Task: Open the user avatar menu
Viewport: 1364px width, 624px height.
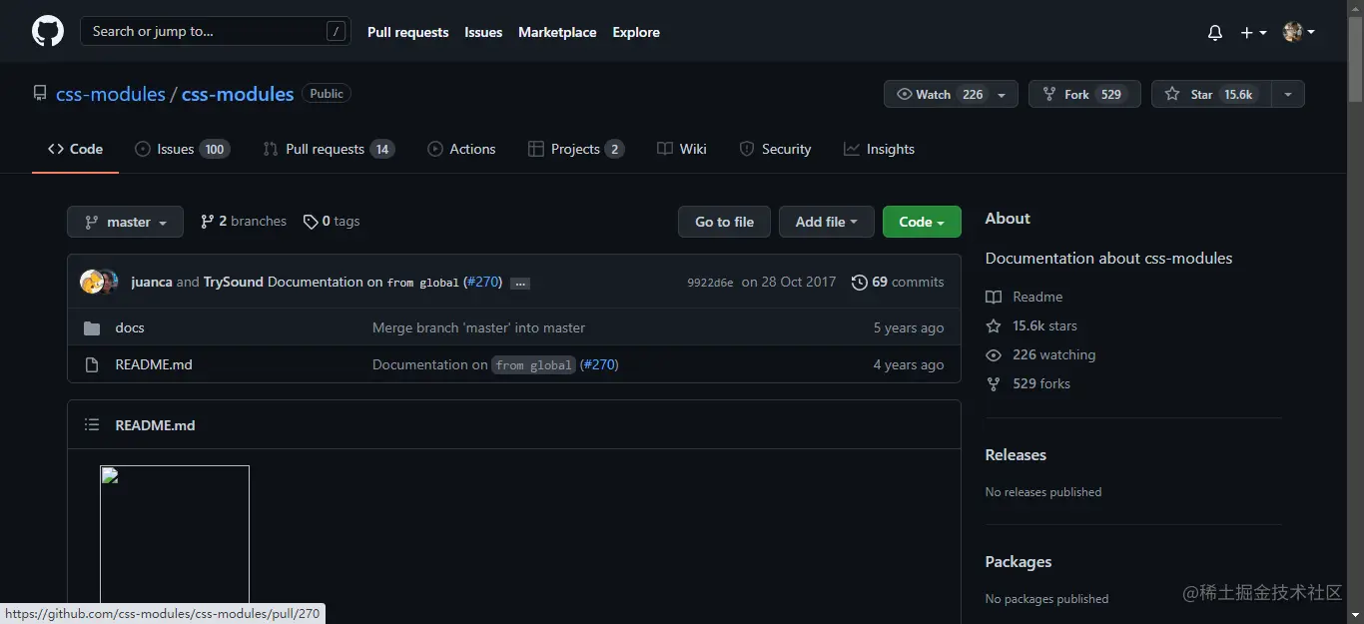Action: pyautogui.click(x=1298, y=32)
